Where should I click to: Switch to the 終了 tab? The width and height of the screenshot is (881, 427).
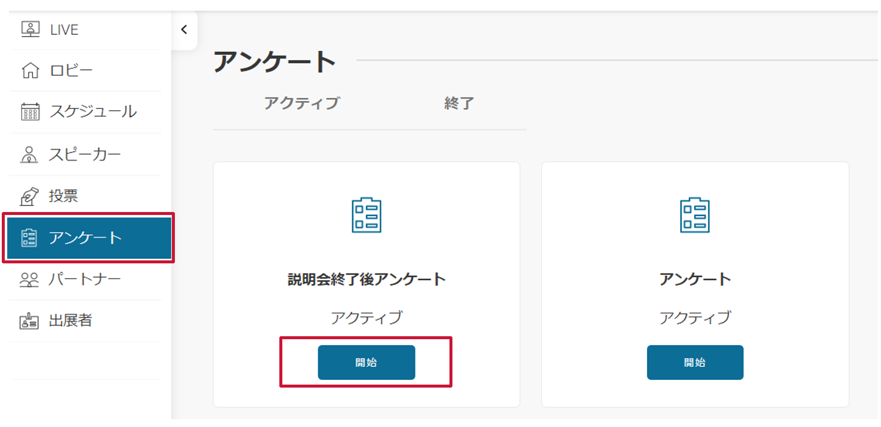click(x=459, y=103)
